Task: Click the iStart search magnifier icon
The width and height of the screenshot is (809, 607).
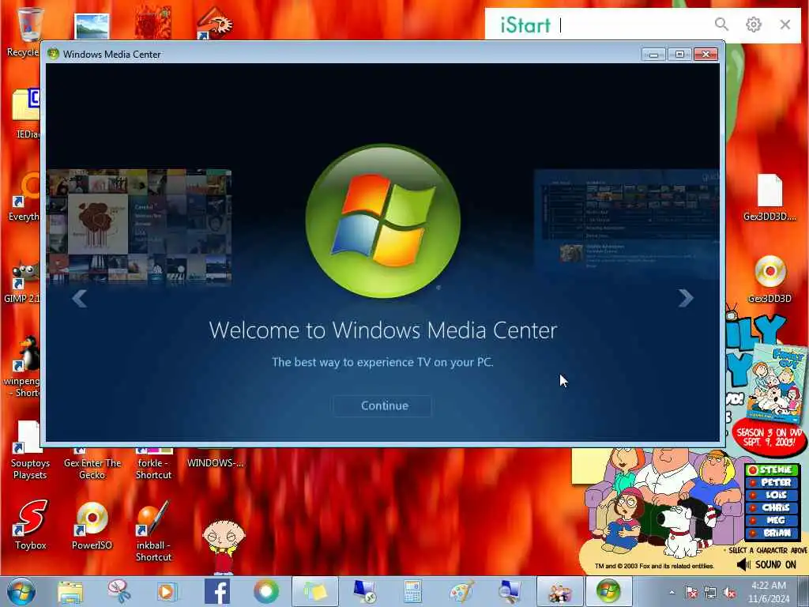Action: point(721,24)
